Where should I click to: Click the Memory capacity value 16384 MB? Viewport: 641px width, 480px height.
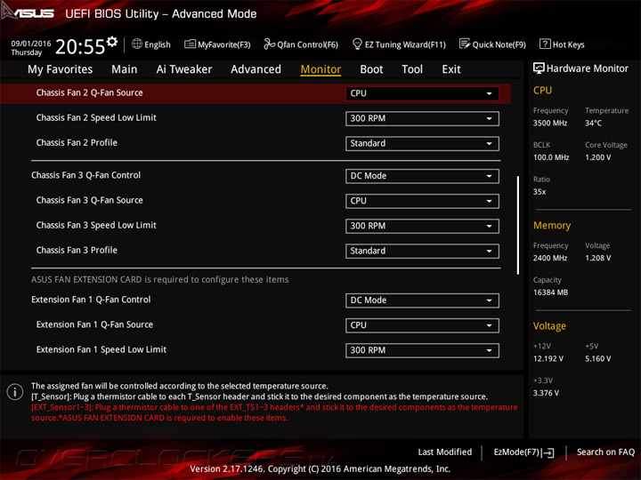coord(550,292)
